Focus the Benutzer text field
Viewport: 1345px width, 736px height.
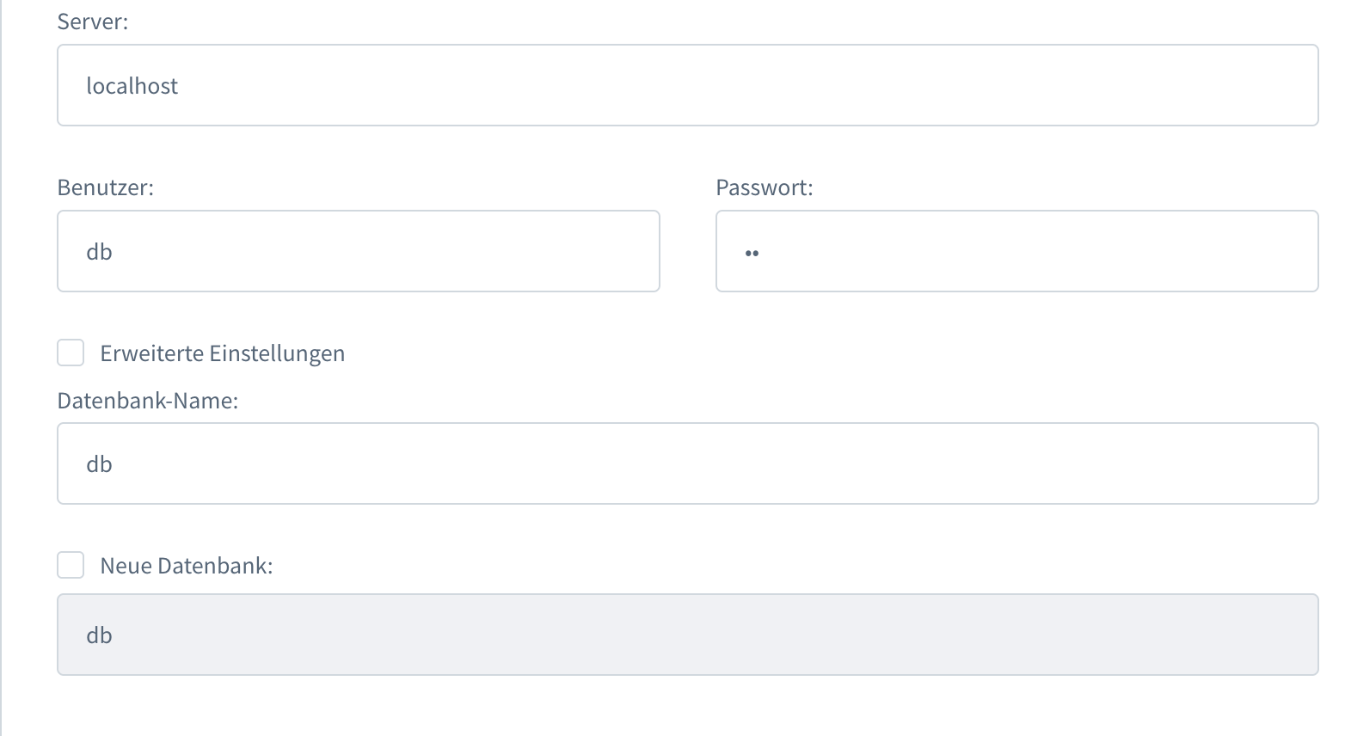358,251
